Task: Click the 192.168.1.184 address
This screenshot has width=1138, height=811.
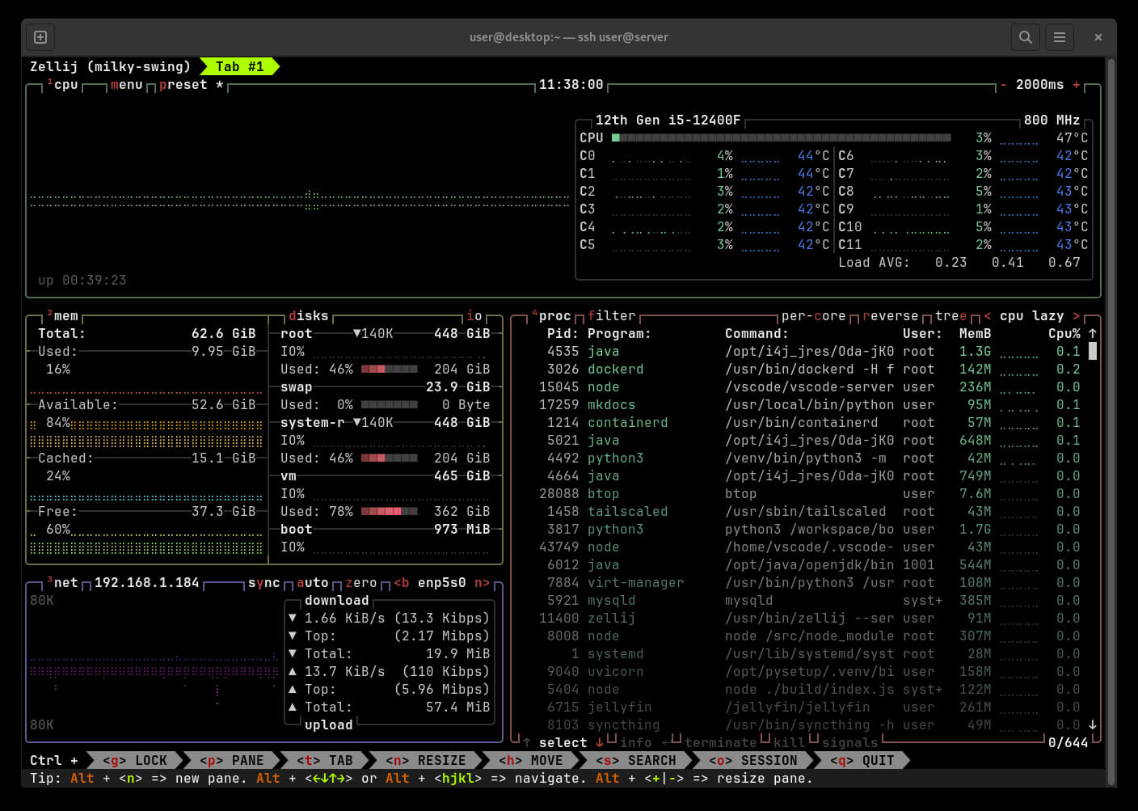Action: coord(146,583)
